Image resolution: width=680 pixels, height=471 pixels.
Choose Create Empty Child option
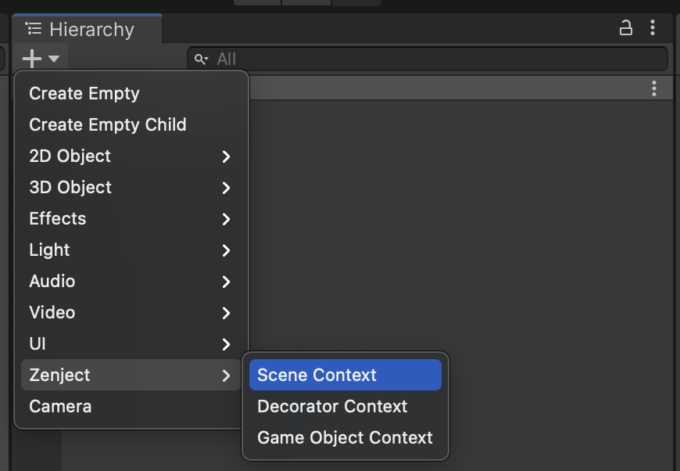tap(107, 124)
